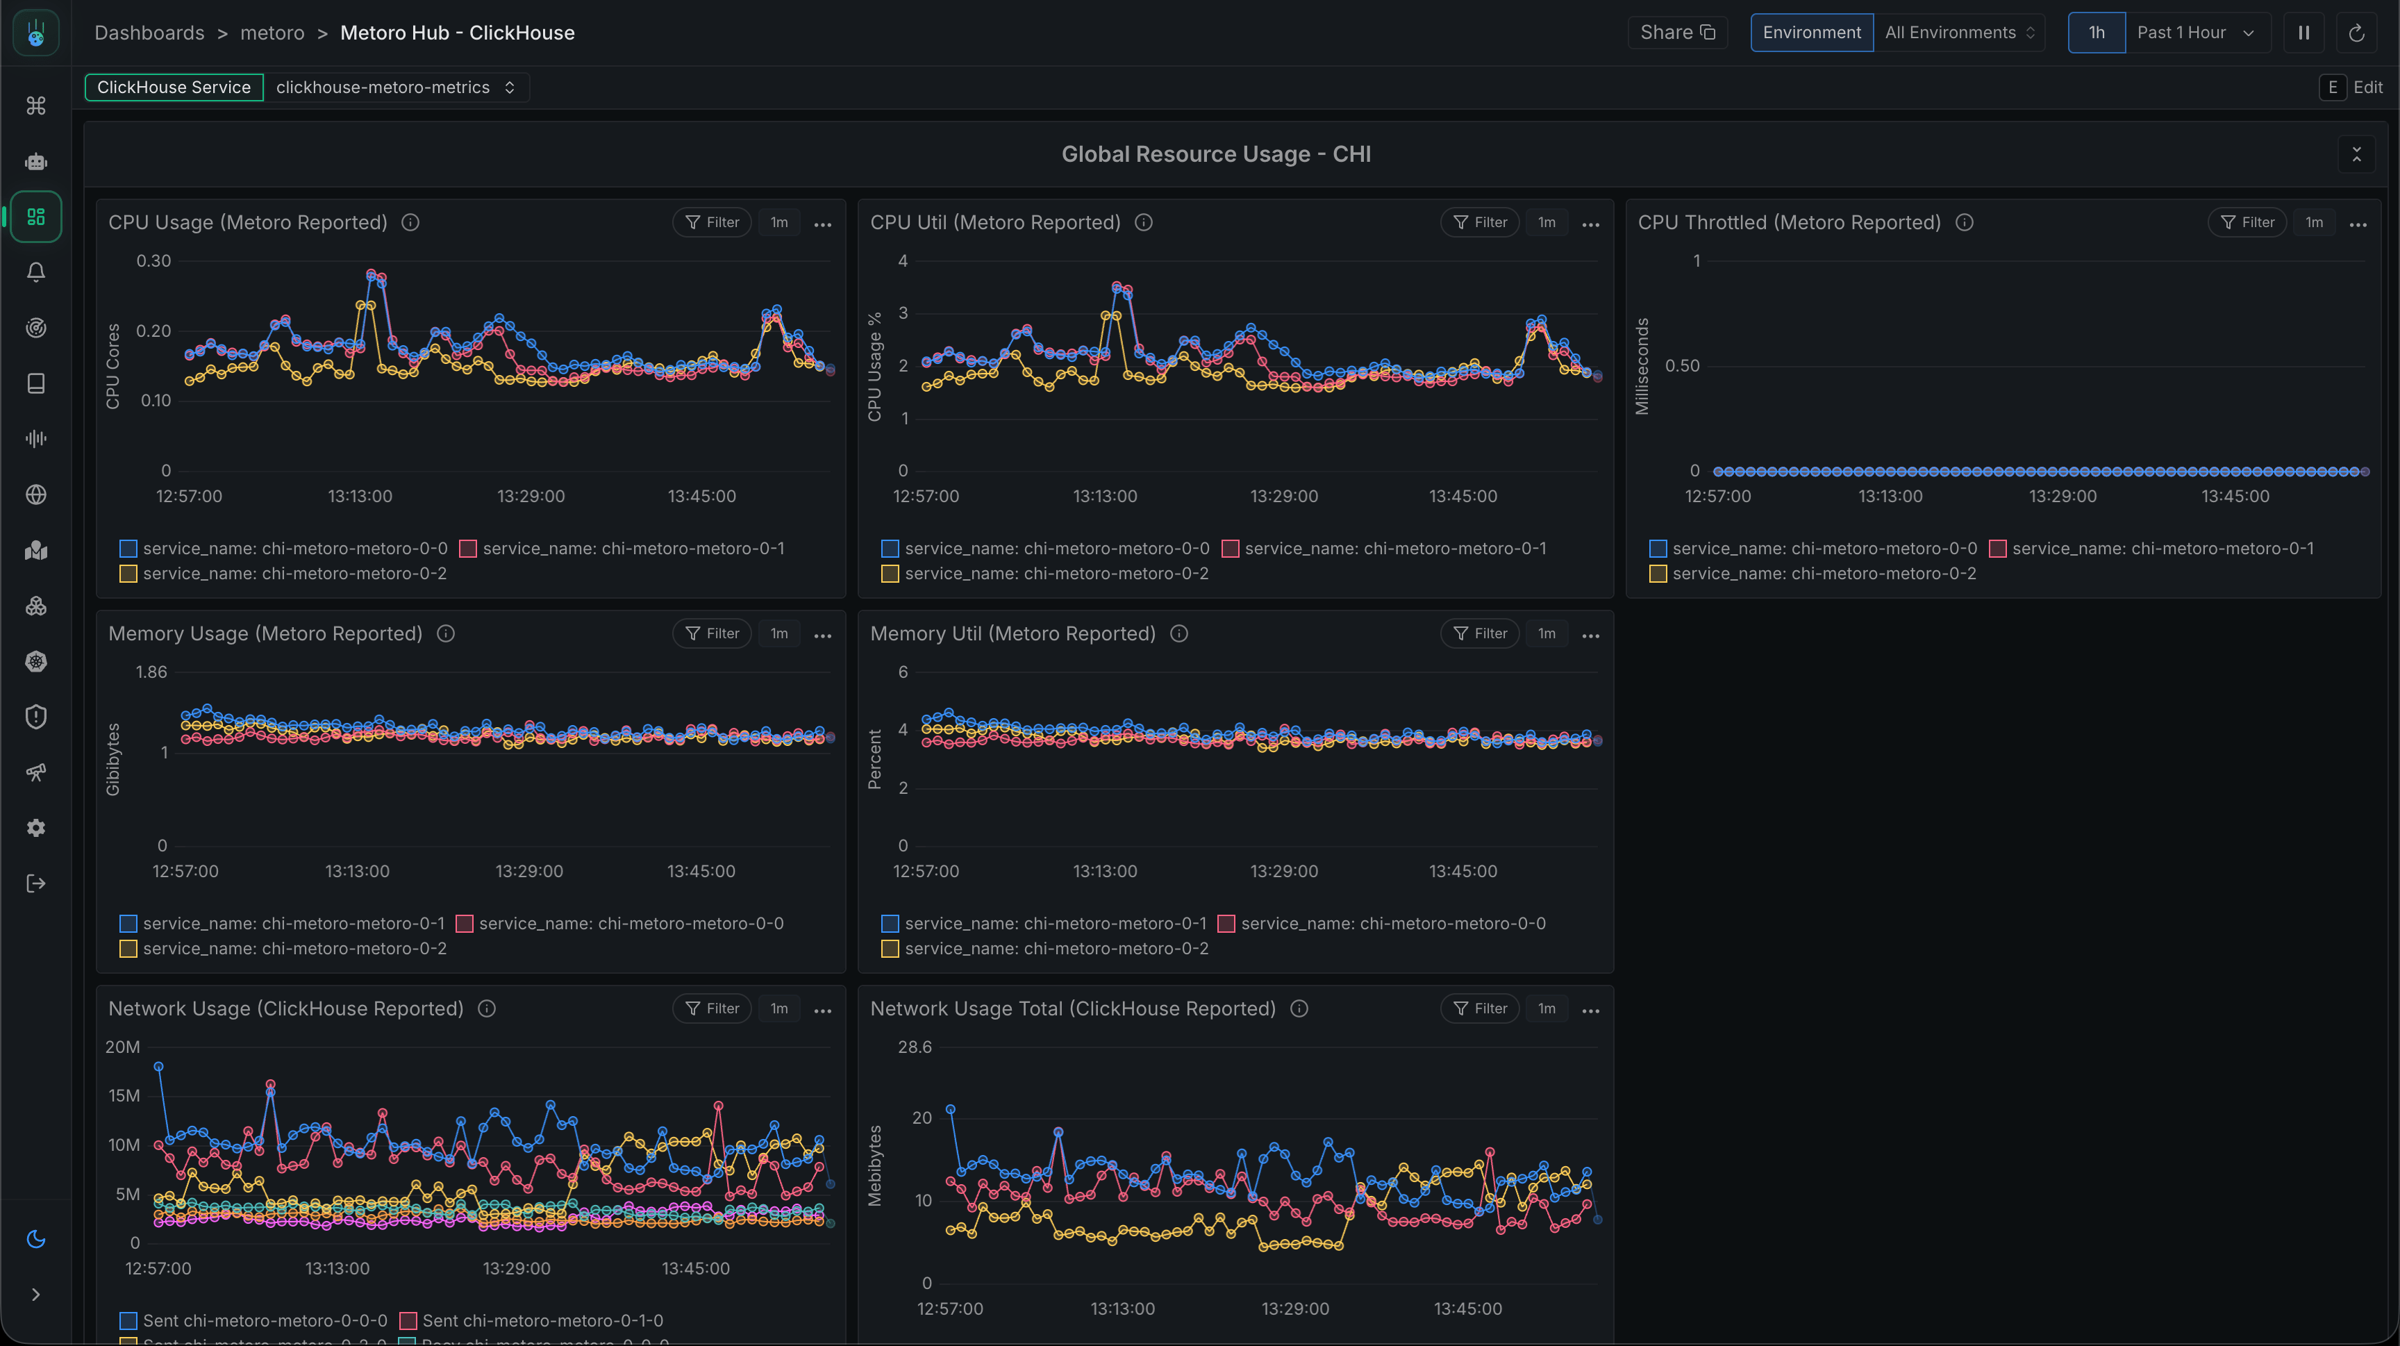Open the telescope sidebar icon

coord(36,772)
